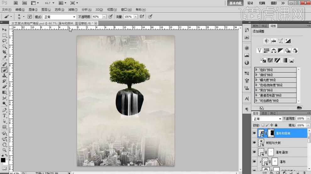Hide the 瀑布 副本 layer
The width and height of the screenshot is (311, 174).
coord(254,152)
